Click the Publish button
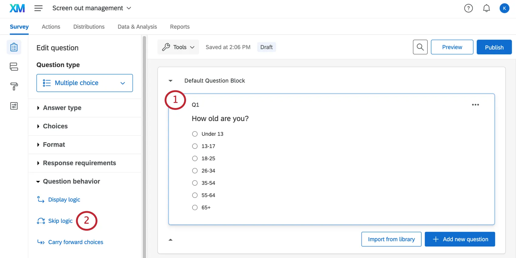 click(x=494, y=47)
